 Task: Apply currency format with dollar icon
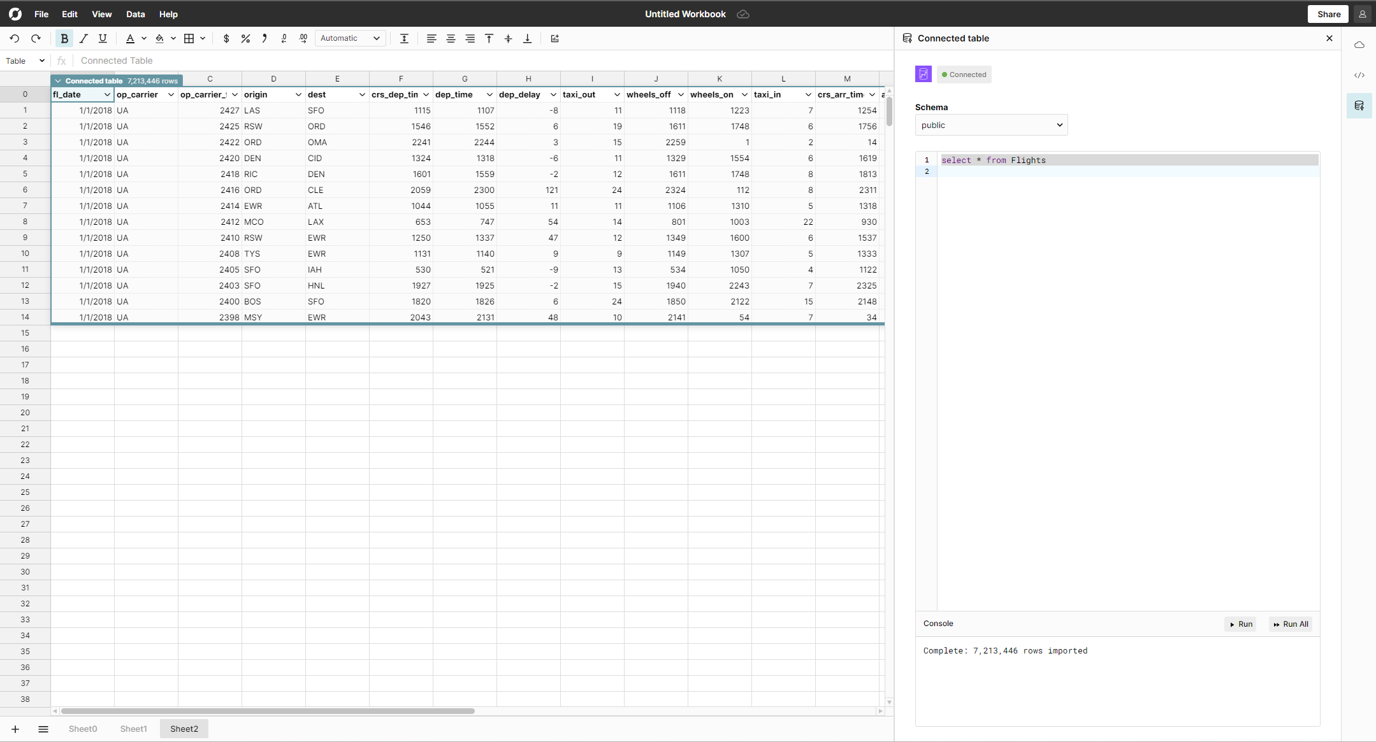pyautogui.click(x=226, y=38)
